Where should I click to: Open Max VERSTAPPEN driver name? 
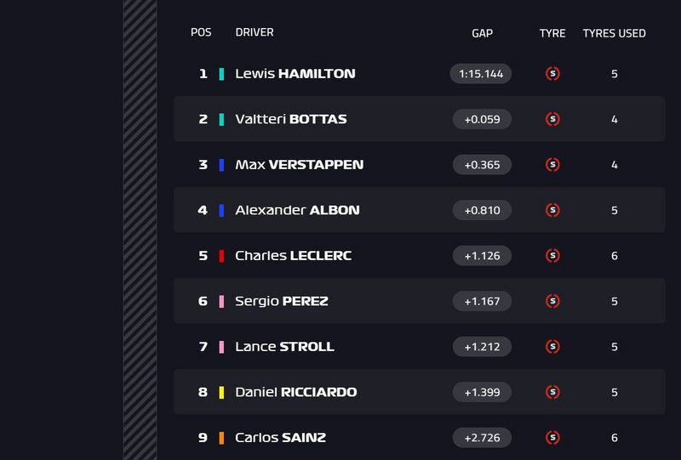pyautogui.click(x=299, y=165)
